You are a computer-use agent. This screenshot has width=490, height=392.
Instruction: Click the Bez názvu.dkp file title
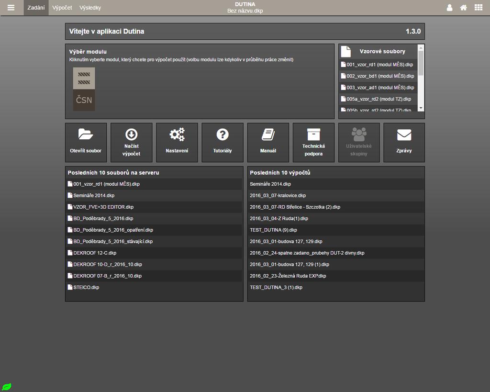coord(245,11)
